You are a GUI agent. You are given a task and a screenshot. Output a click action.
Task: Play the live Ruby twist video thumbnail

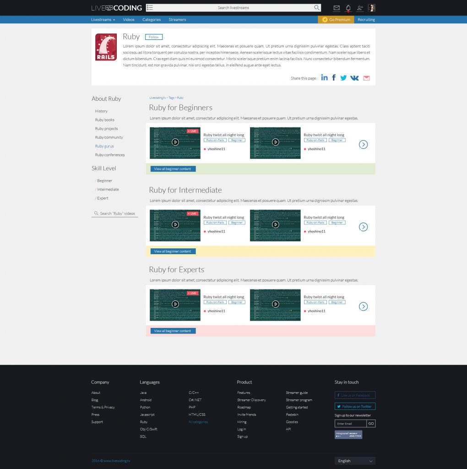(175, 142)
